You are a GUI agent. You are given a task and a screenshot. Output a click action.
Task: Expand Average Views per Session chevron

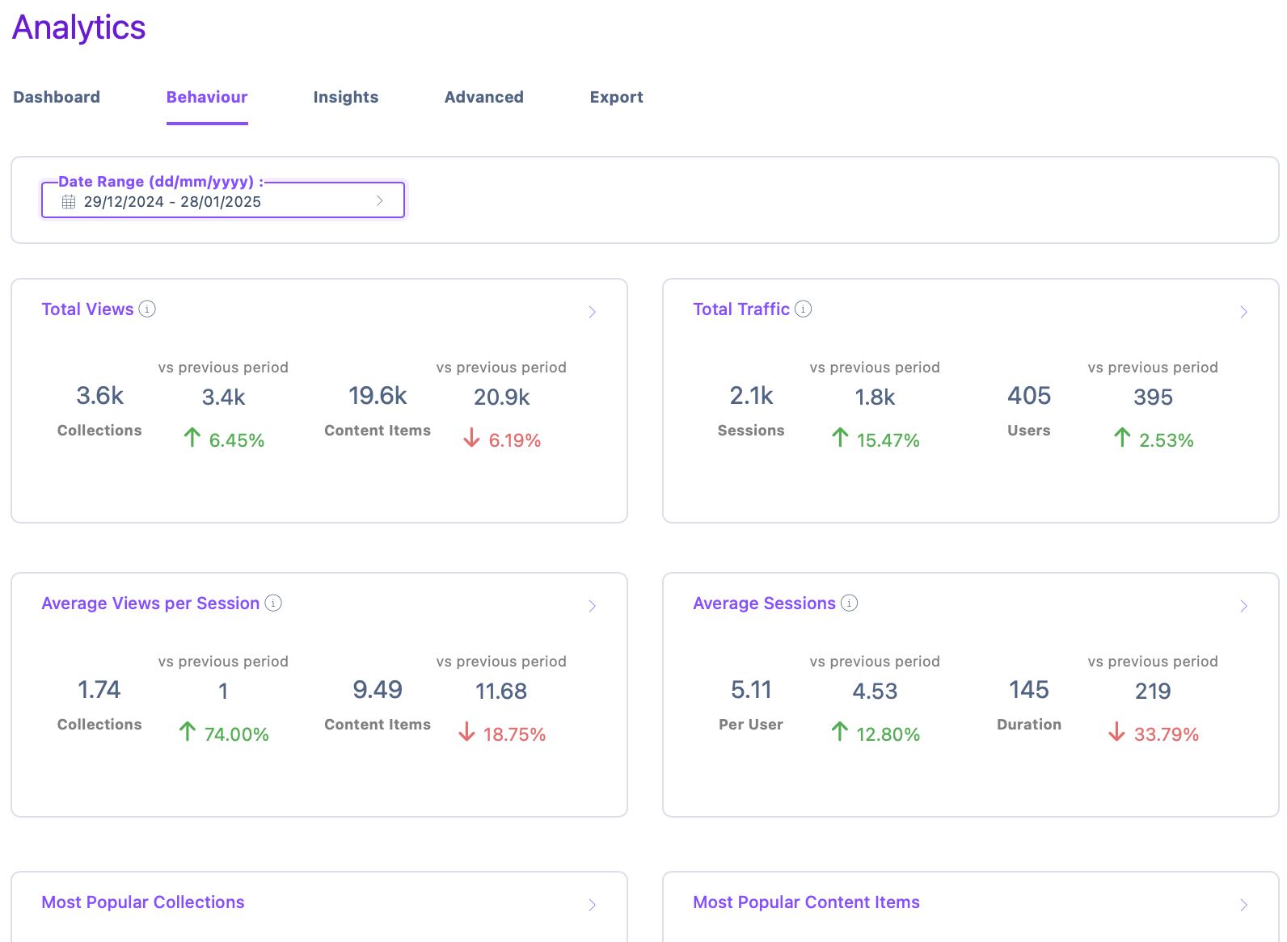[593, 606]
